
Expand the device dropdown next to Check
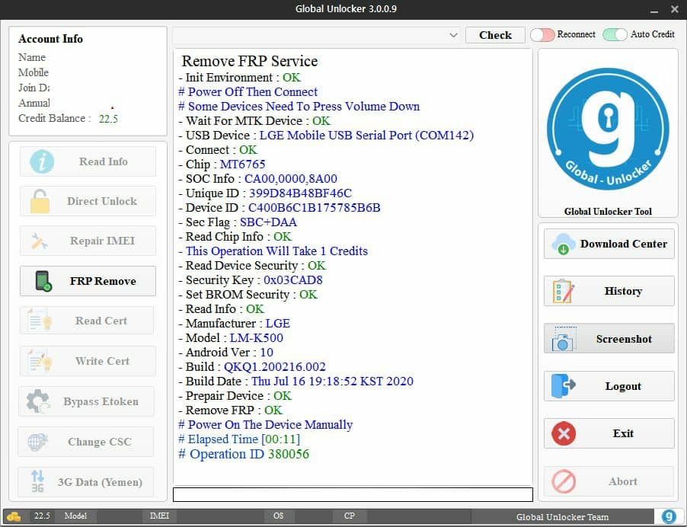(453, 36)
